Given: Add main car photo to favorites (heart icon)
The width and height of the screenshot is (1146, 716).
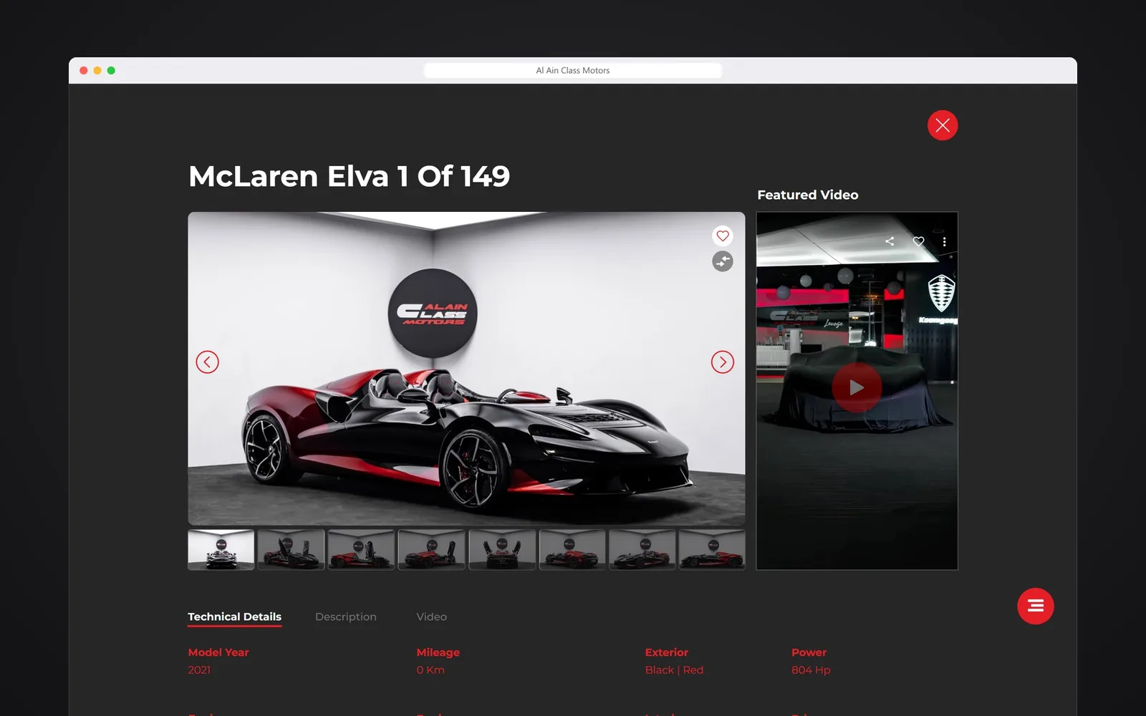Looking at the screenshot, I should 723,236.
